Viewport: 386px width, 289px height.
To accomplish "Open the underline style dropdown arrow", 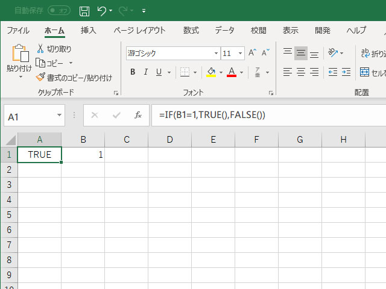I will 169,72.
